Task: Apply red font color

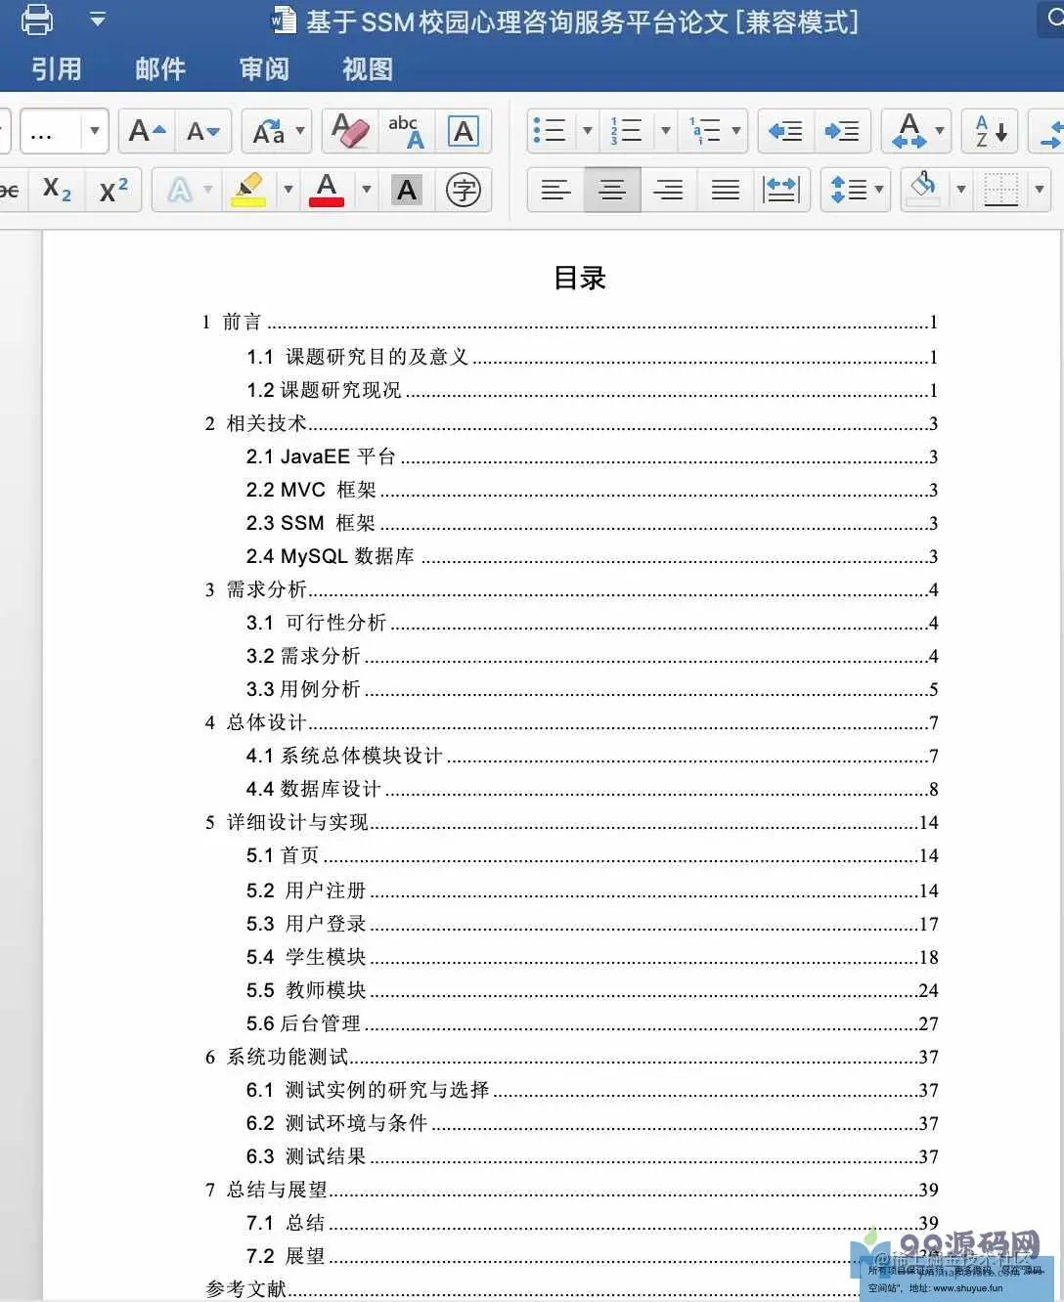Action: pos(327,190)
